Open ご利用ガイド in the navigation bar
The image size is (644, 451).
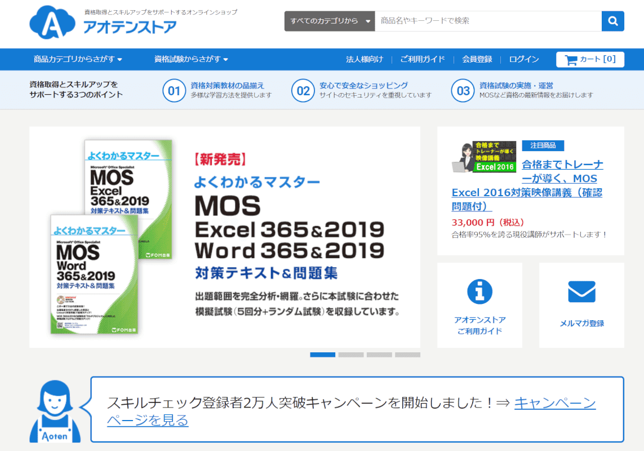click(x=422, y=59)
